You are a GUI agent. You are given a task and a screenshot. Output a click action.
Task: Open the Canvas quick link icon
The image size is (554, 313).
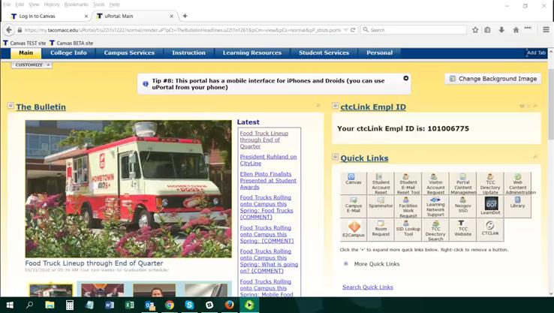point(353,179)
